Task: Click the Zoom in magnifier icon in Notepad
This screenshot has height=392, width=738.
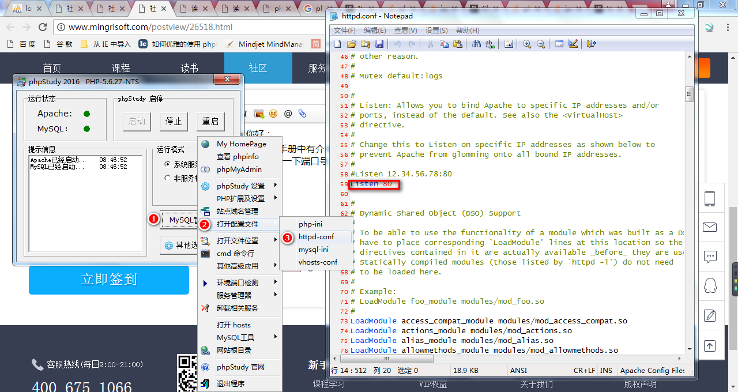Action: 527,44
